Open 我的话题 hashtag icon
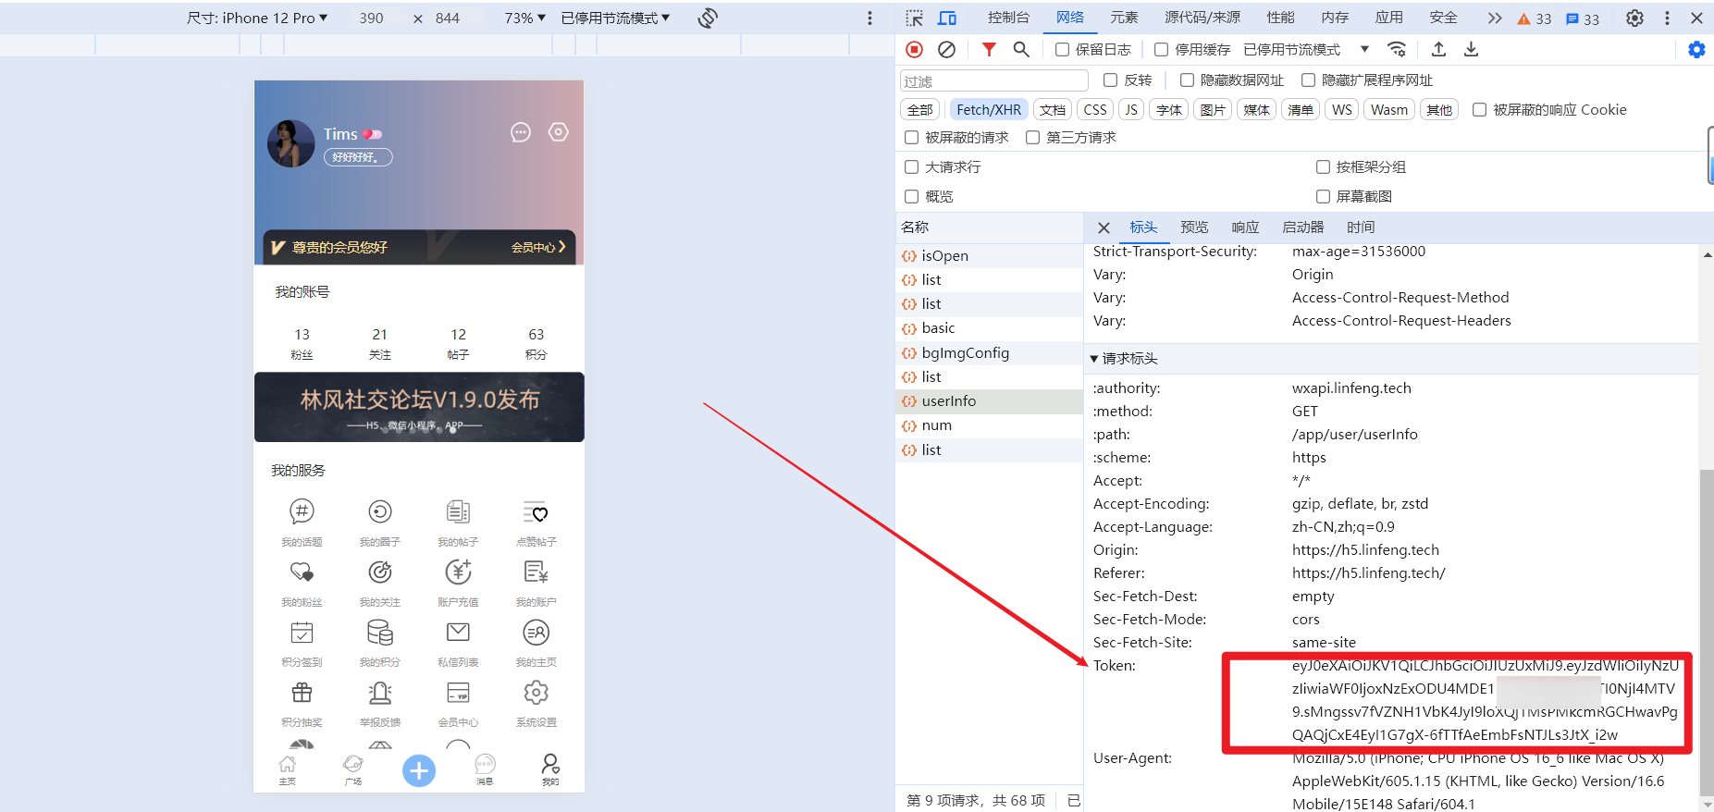 point(302,511)
